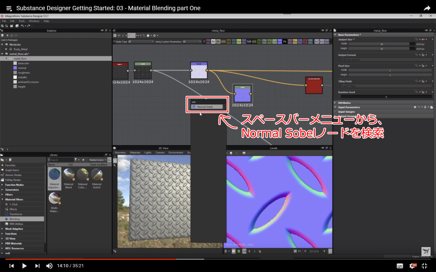Select the ambientOcclusion output
436x272 pixels.
(x=28, y=82)
